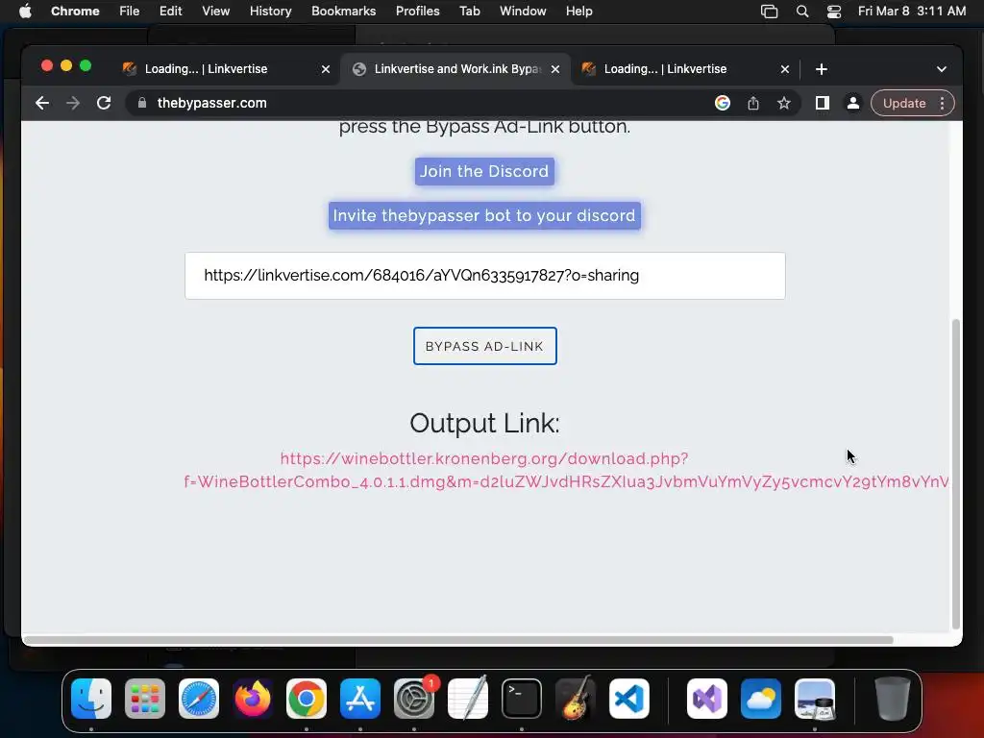The image size is (984, 738).
Task: Click the horizontal page scrollbar
Action: coord(458,640)
